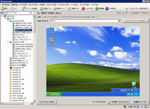Click the CentOS 4.5 template icon
The image size is (150, 109).
click(11, 70)
